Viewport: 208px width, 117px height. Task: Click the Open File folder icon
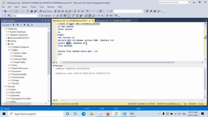pos(28,11)
